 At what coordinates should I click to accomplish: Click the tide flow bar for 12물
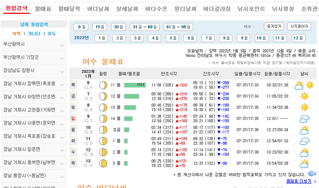132,96
